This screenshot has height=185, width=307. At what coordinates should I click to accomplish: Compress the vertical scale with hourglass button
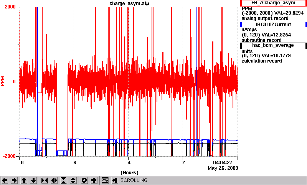[64, 180]
